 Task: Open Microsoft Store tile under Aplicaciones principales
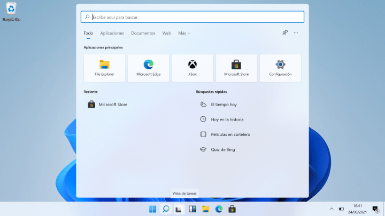pos(236,68)
